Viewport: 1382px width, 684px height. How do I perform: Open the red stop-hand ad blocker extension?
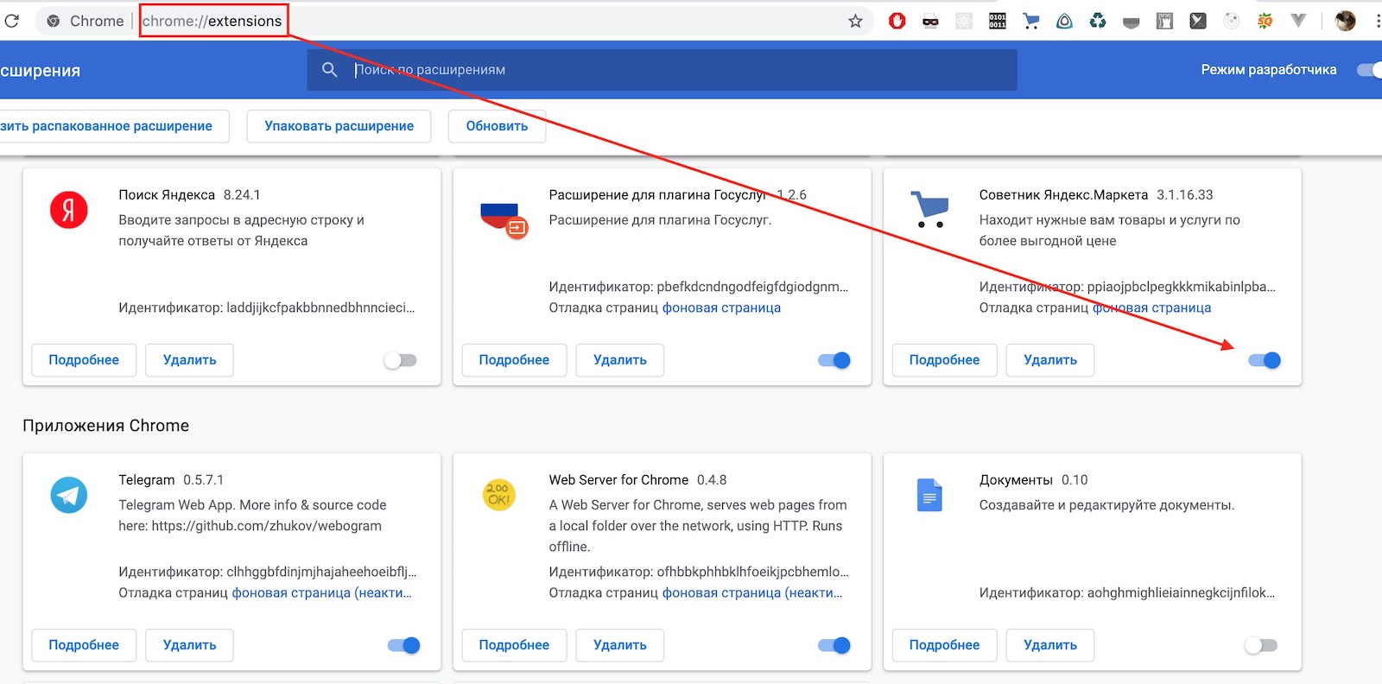[897, 21]
